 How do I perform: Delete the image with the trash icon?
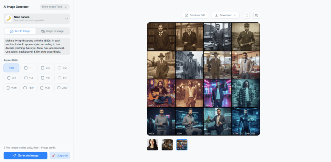tap(257, 15)
